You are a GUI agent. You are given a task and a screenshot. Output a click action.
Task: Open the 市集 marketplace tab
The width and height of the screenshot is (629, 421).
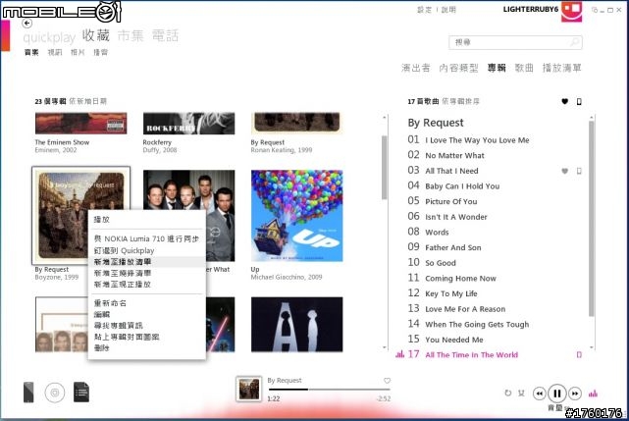click(131, 35)
